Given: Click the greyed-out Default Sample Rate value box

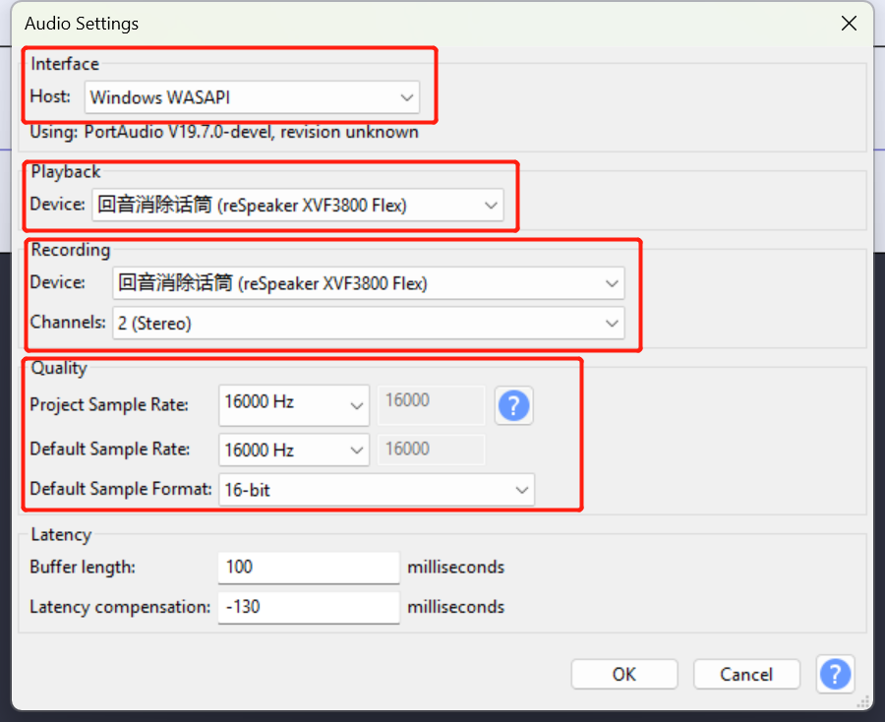Looking at the screenshot, I should click(x=431, y=450).
